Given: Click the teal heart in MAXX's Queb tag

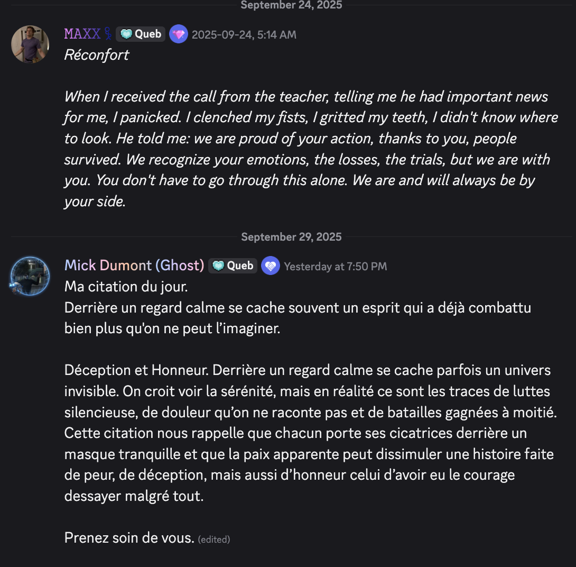Looking at the screenshot, I should point(126,34).
